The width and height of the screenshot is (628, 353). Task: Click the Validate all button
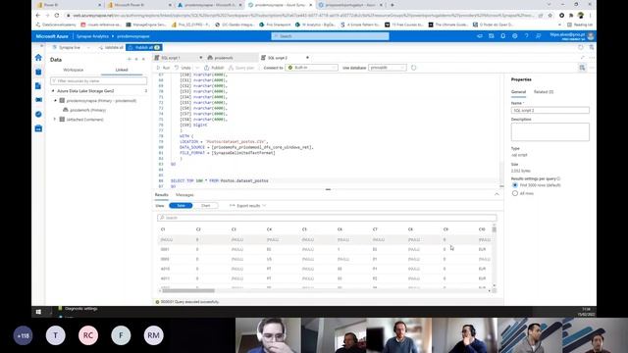point(111,47)
